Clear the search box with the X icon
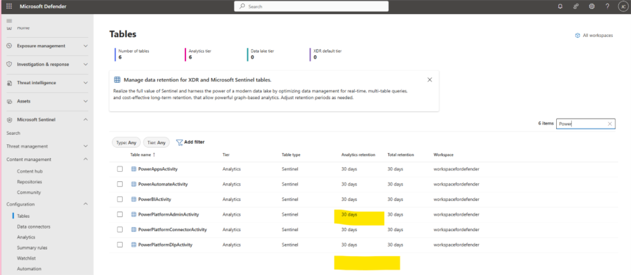The width and height of the screenshot is (631, 275). 609,124
